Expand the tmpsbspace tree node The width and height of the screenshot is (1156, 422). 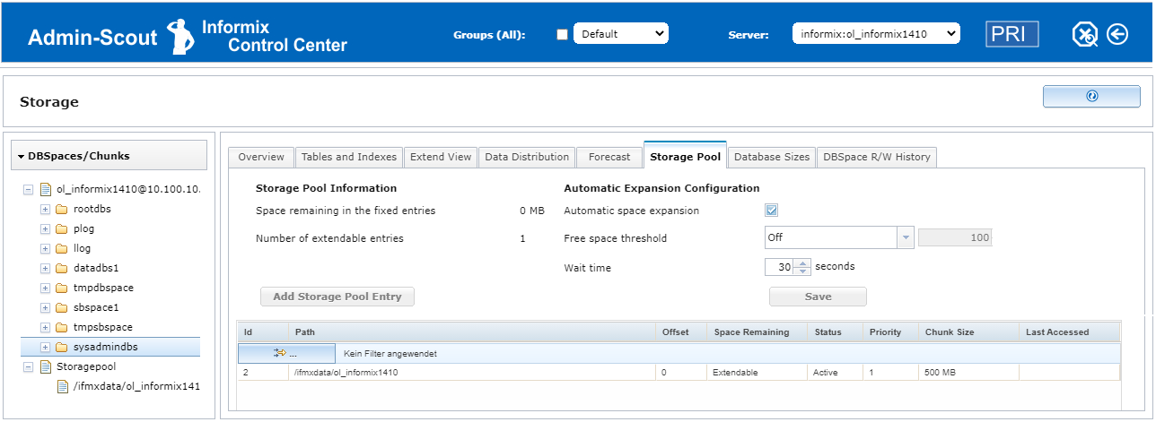tap(45, 327)
